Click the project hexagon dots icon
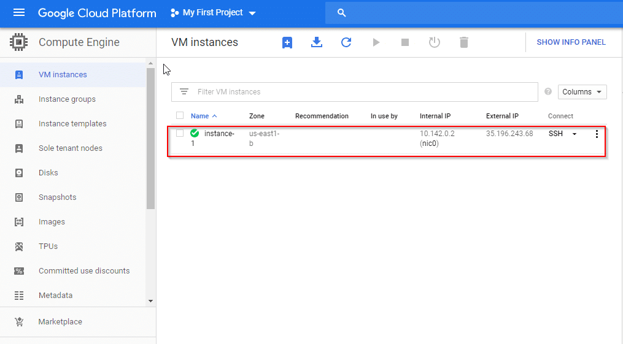Image resolution: width=623 pixels, height=344 pixels. tap(174, 13)
